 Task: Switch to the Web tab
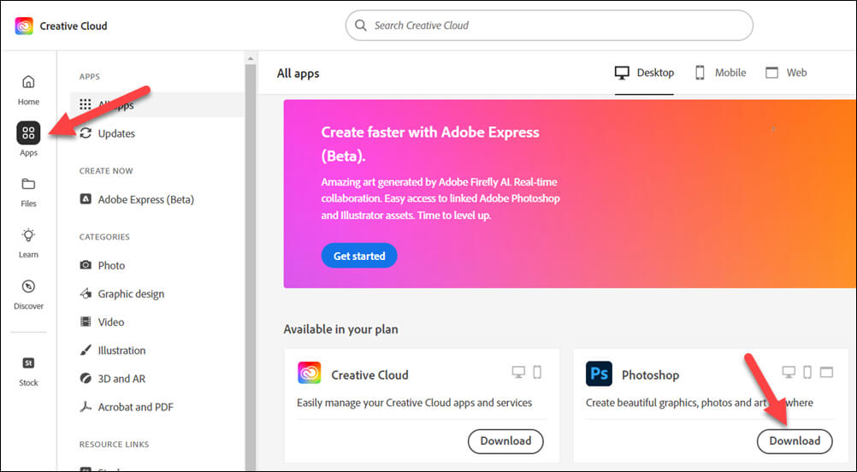pos(786,73)
